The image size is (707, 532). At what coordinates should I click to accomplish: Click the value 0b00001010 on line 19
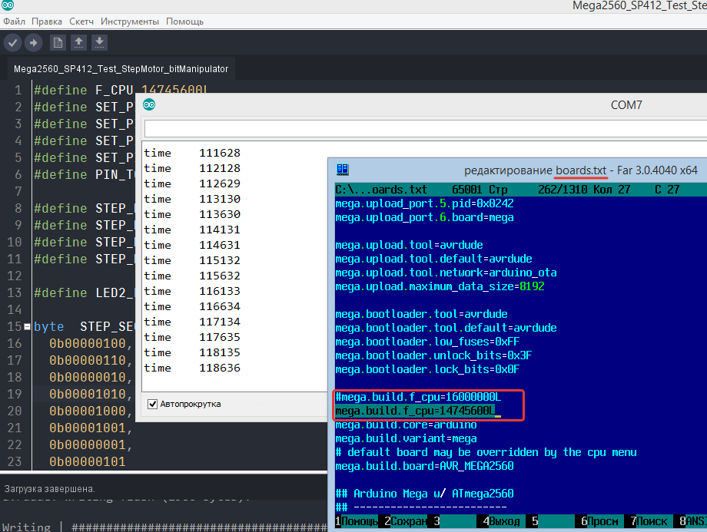88,394
